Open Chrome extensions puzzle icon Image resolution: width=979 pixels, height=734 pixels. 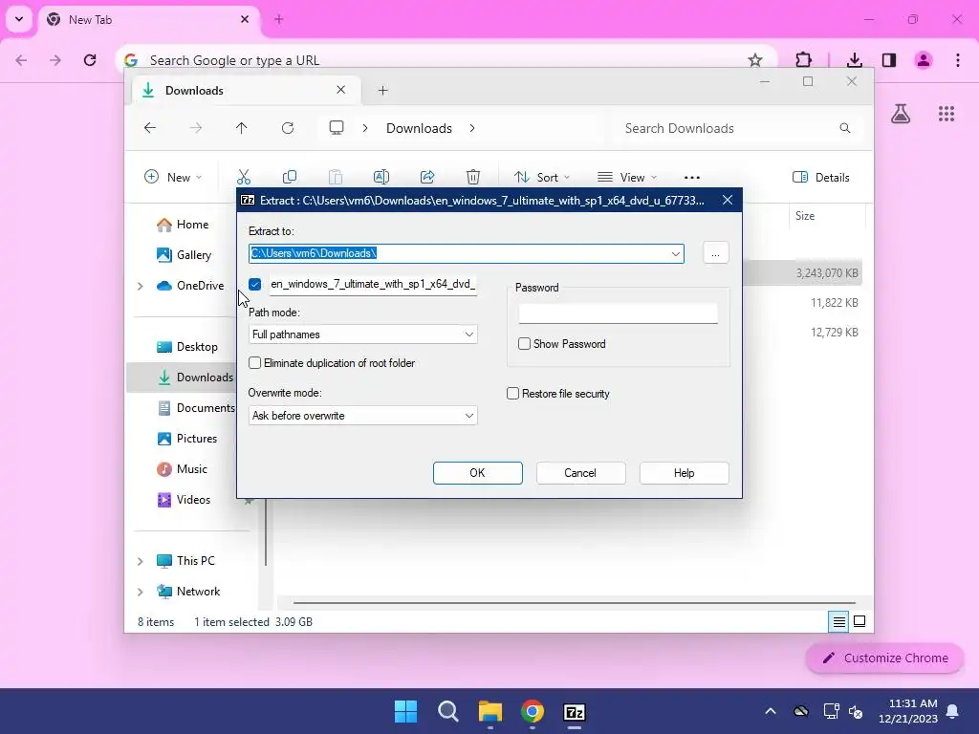pos(803,60)
